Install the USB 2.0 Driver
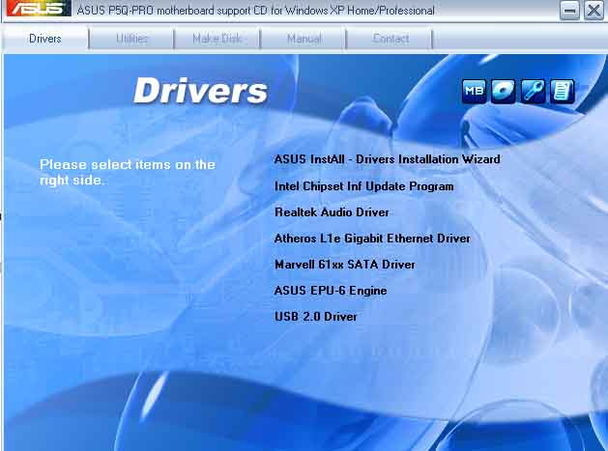 (x=316, y=317)
